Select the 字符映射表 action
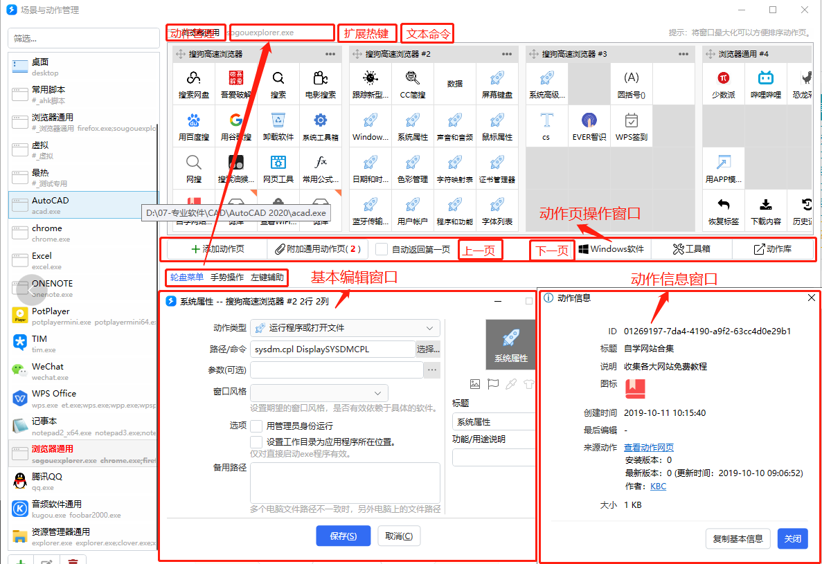The width and height of the screenshot is (822, 564). click(455, 168)
